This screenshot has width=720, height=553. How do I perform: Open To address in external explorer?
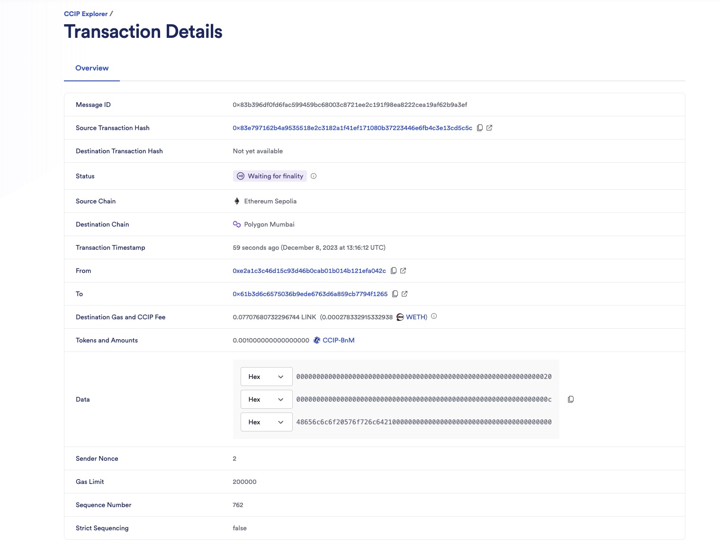405,294
